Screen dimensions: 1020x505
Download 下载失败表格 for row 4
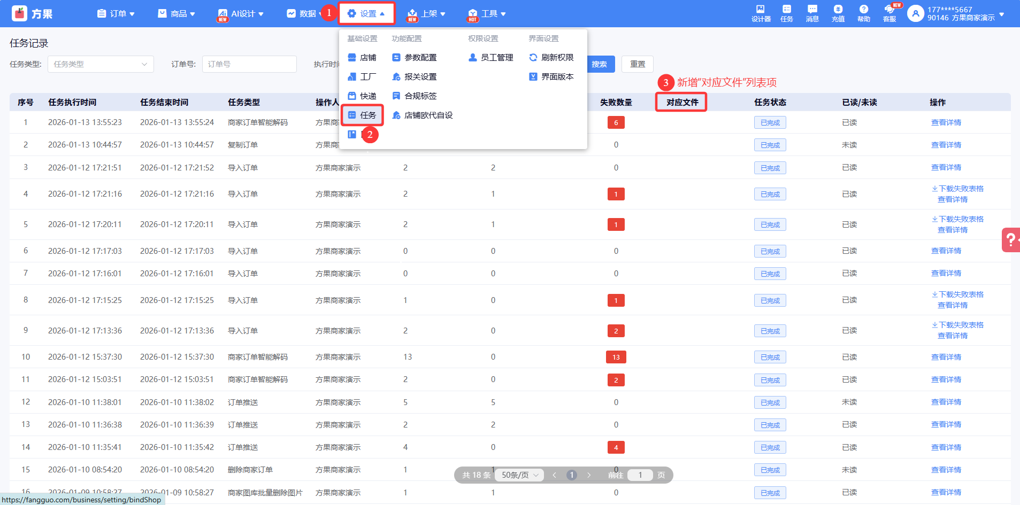click(958, 189)
